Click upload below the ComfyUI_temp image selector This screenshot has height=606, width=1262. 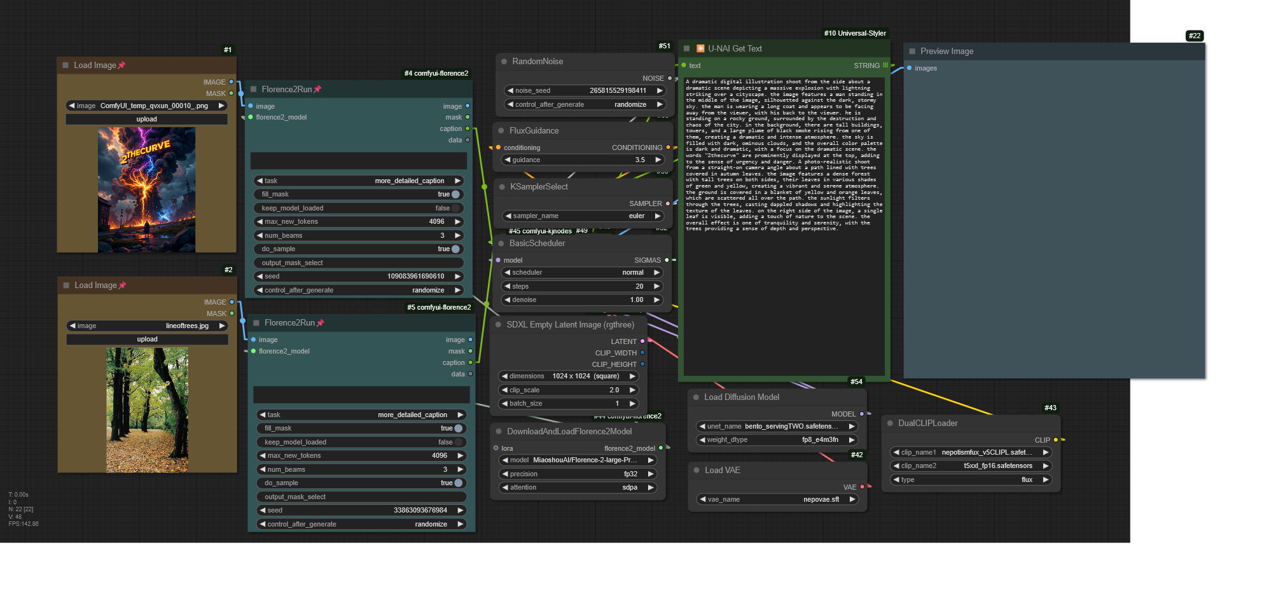point(146,120)
